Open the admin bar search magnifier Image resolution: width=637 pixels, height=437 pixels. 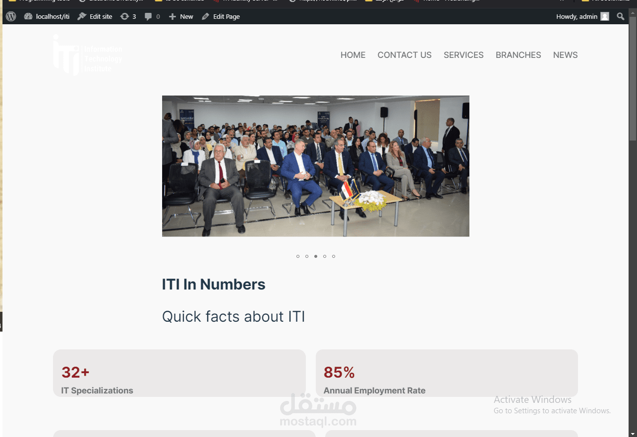pos(620,16)
